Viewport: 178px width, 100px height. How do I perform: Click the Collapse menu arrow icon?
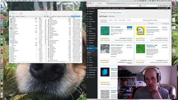[x=88, y=77]
